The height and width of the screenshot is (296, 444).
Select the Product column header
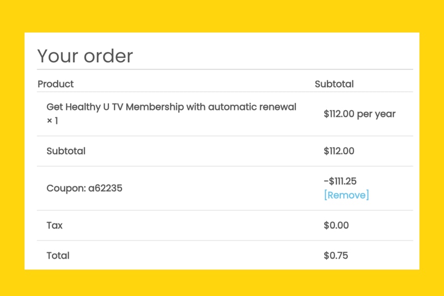click(55, 84)
